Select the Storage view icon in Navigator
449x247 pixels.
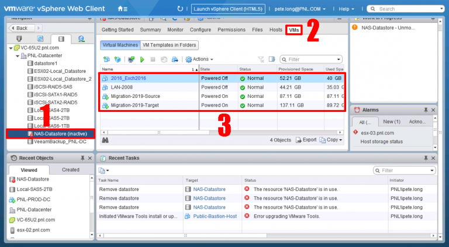[x=61, y=39]
